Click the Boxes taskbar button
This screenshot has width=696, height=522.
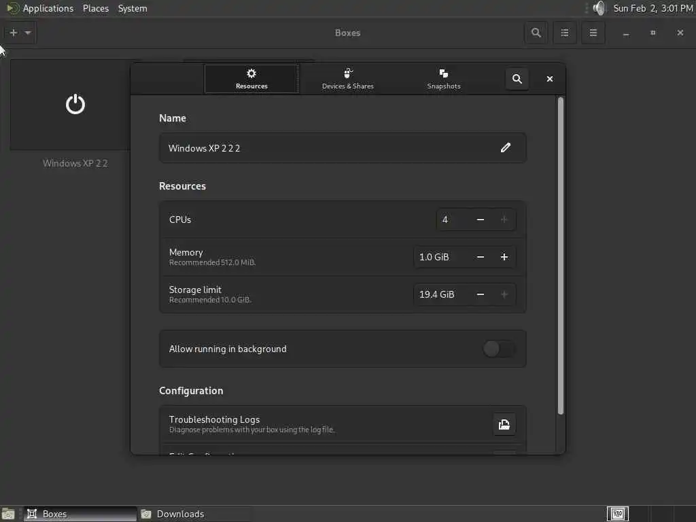click(80, 514)
